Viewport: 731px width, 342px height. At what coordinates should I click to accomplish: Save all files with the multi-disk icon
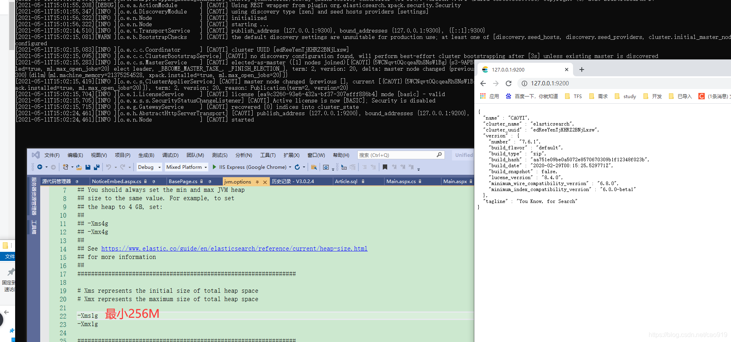[97, 167]
